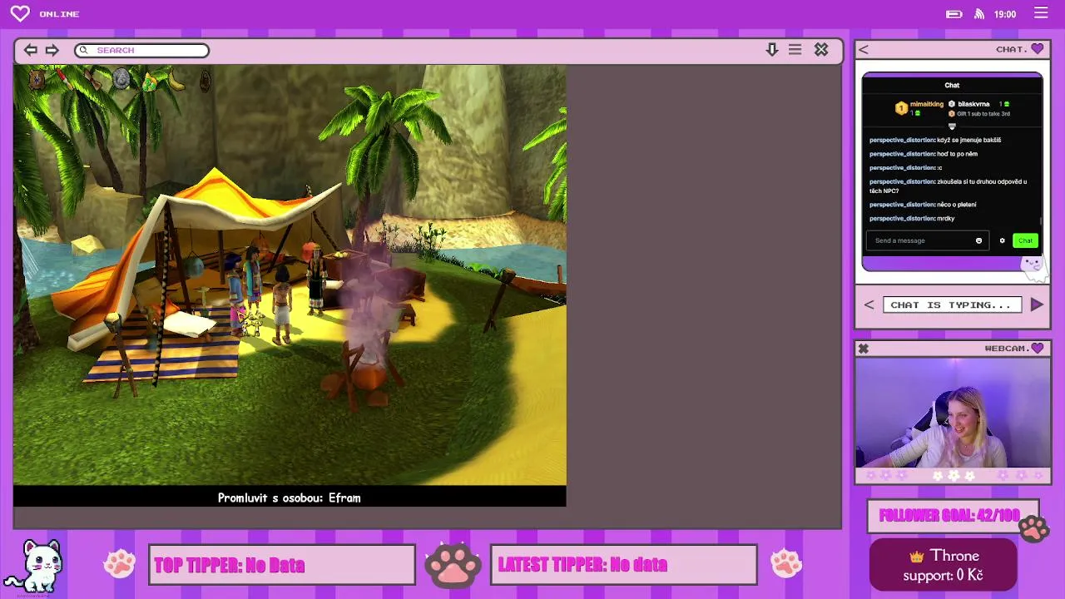Click the Throne support 0 Kč banner
1065x599 pixels.
944,565
